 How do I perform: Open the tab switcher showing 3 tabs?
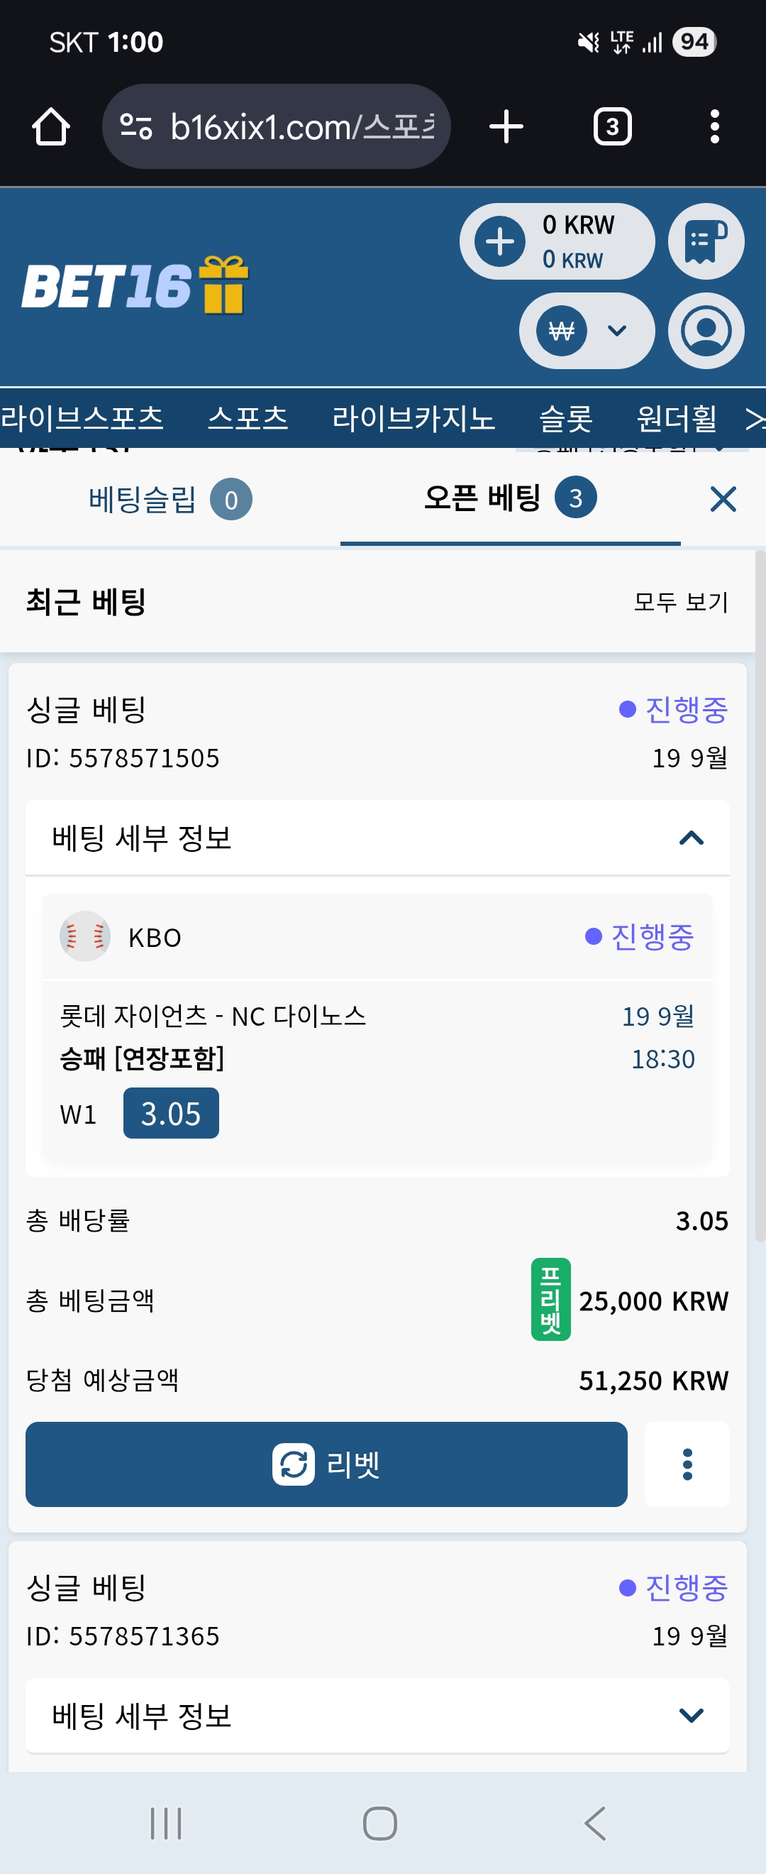[x=613, y=126]
